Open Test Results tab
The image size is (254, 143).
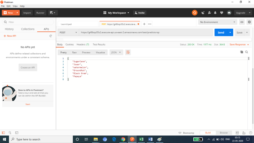coord(99,45)
